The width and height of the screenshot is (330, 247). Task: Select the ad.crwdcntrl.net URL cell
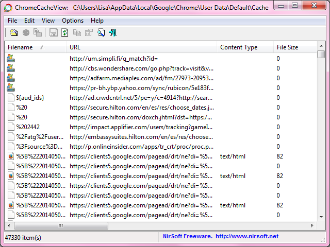click(141, 98)
